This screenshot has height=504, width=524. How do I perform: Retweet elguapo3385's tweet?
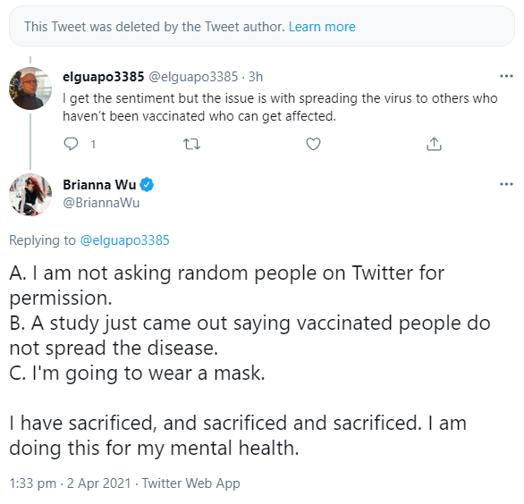click(x=192, y=144)
